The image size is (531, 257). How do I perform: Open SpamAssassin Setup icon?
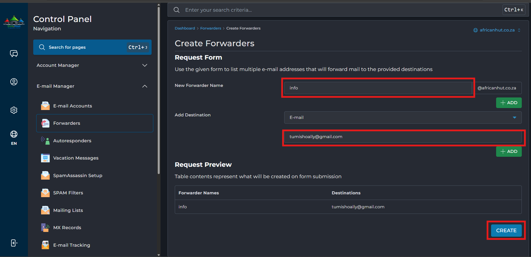[45, 175]
